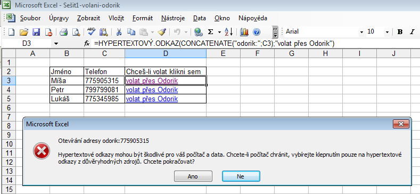This screenshot has height=194, width=420.
Task: Open the font size 10 dropdown
Action: pyautogui.click(x=387, y=32)
